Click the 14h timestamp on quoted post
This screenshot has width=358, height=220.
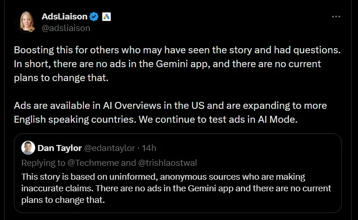(x=150, y=148)
